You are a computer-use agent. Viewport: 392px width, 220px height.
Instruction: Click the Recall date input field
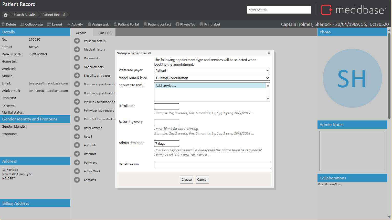pyautogui.click(x=166, y=106)
